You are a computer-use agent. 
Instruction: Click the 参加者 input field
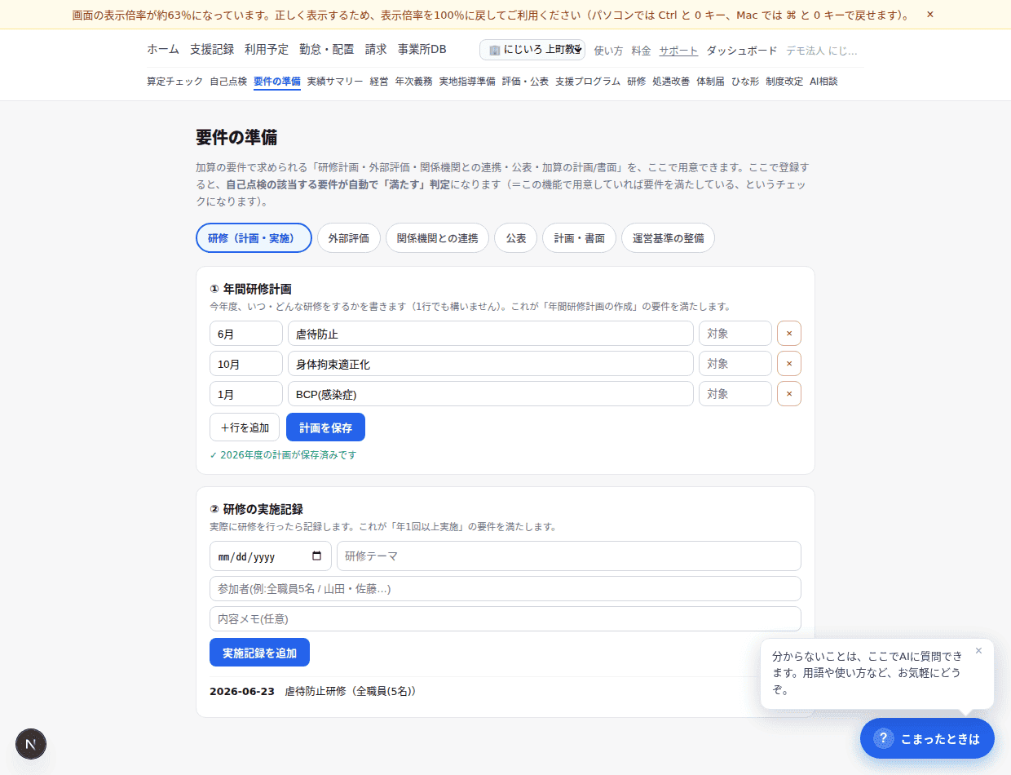pyautogui.click(x=505, y=588)
